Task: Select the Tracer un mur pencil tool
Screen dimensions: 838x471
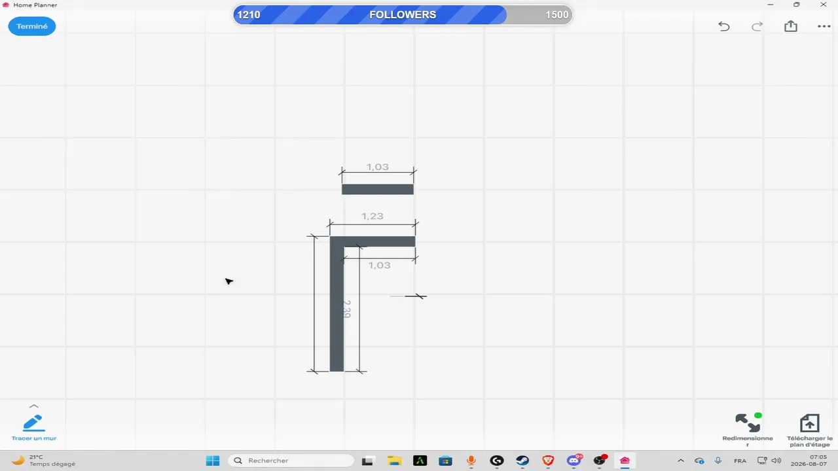Action: point(33,427)
